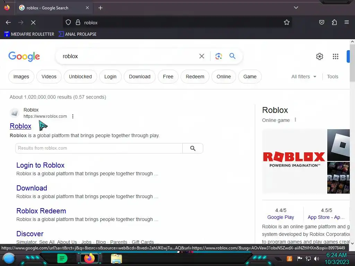The width and height of the screenshot is (355, 266).
Task: Open tracking protection shield icon
Action: click(68, 23)
